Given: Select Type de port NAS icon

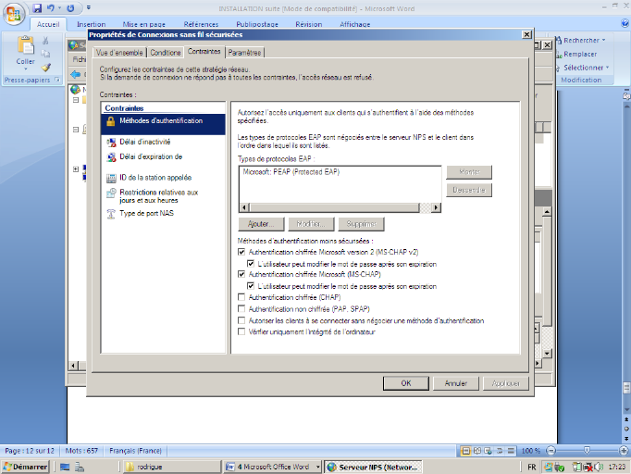Looking at the screenshot, I should [x=111, y=214].
